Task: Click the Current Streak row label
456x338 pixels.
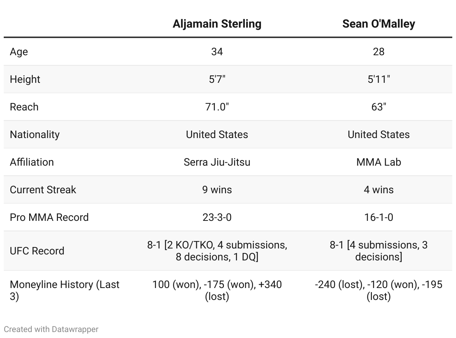Action: 43,190
